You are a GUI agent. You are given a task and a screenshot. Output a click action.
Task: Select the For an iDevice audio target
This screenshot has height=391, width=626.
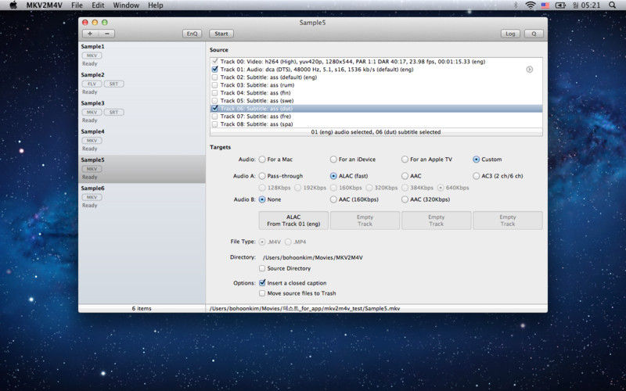click(333, 160)
